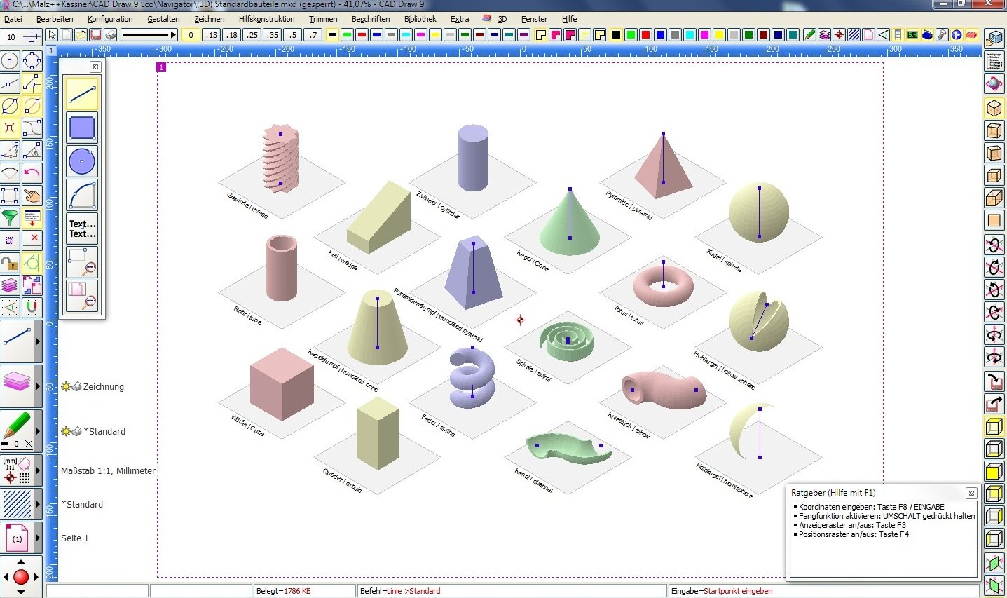
Task: Save the drawing with the floppy icon
Action: 95,34
